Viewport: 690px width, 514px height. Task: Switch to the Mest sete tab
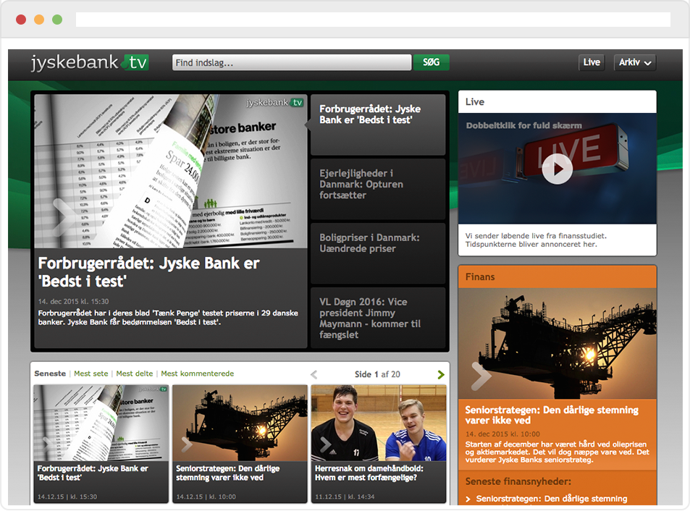[91, 374]
